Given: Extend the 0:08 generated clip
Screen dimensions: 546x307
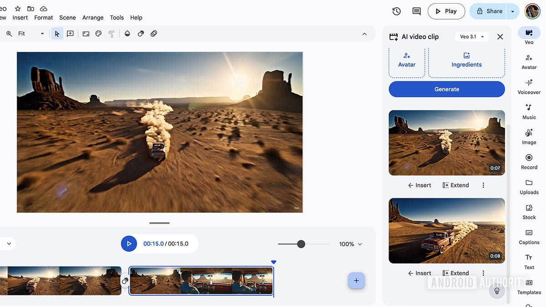Looking at the screenshot, I should coord(455,273).
